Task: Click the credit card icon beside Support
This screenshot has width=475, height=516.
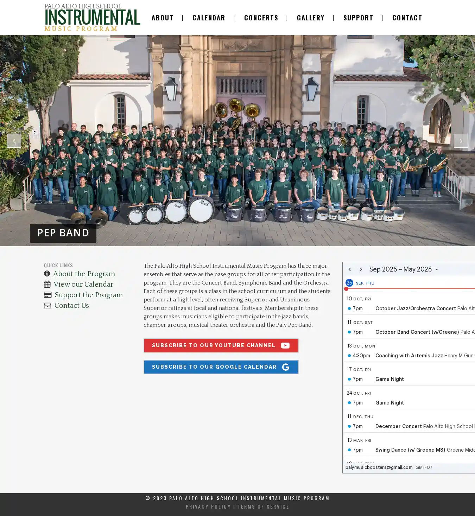Action: [x=47, y=295]
